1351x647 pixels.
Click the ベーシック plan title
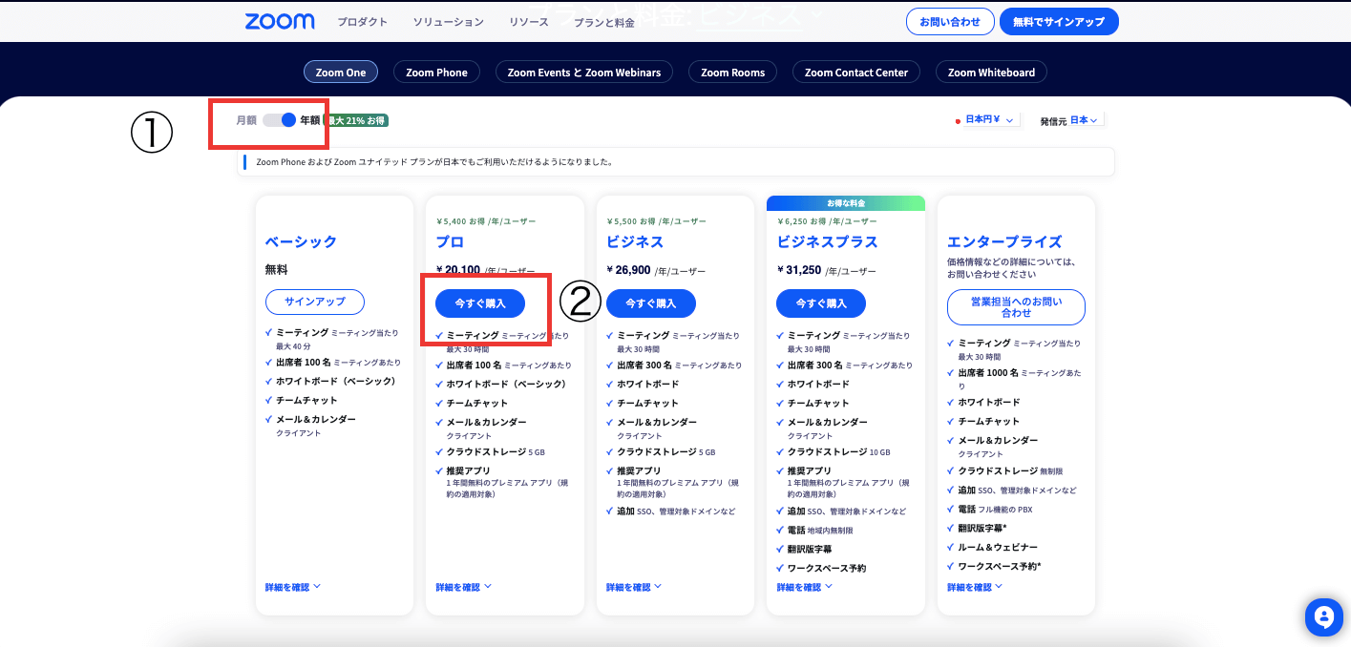coord(301,241)
